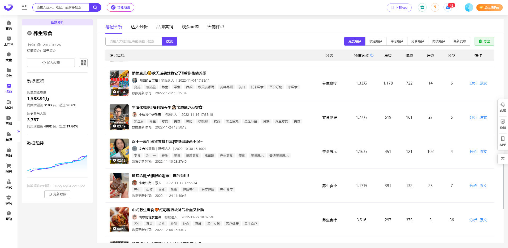Sort notes by 点赞最多

[355, 41]
